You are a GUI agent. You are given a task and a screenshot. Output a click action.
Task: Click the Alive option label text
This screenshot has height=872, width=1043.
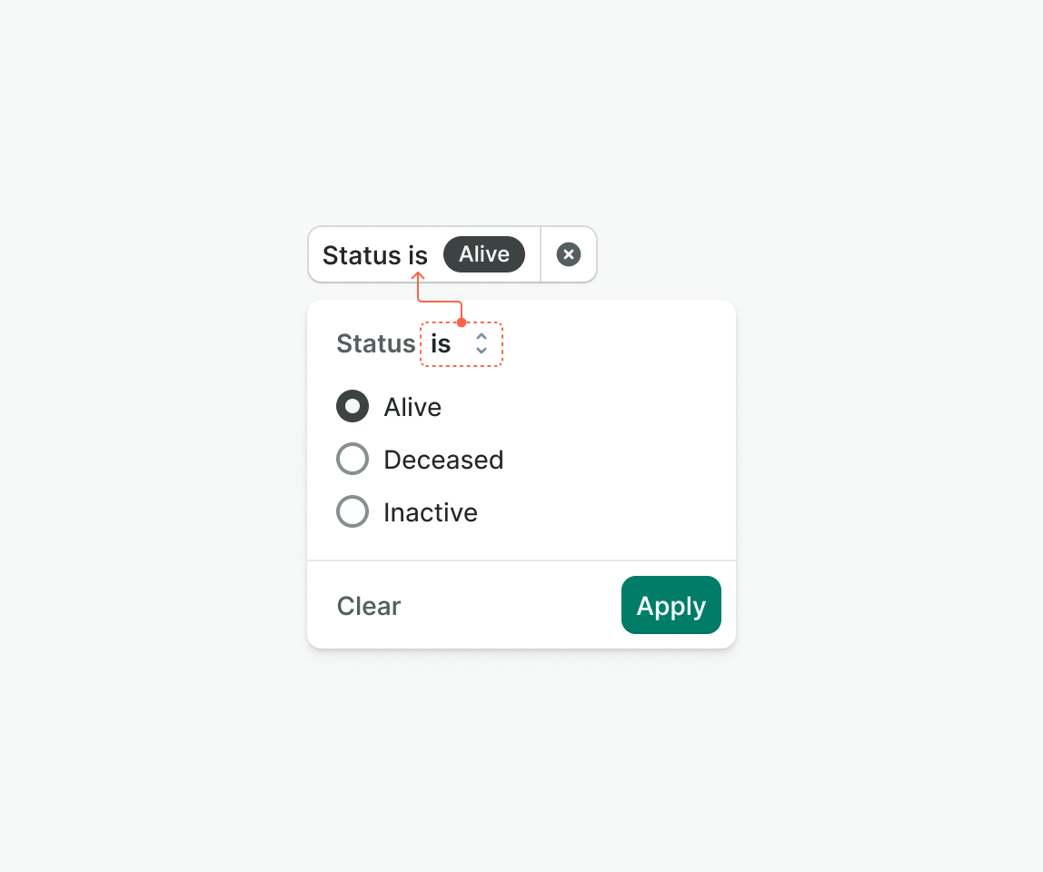tap(412, 407)
